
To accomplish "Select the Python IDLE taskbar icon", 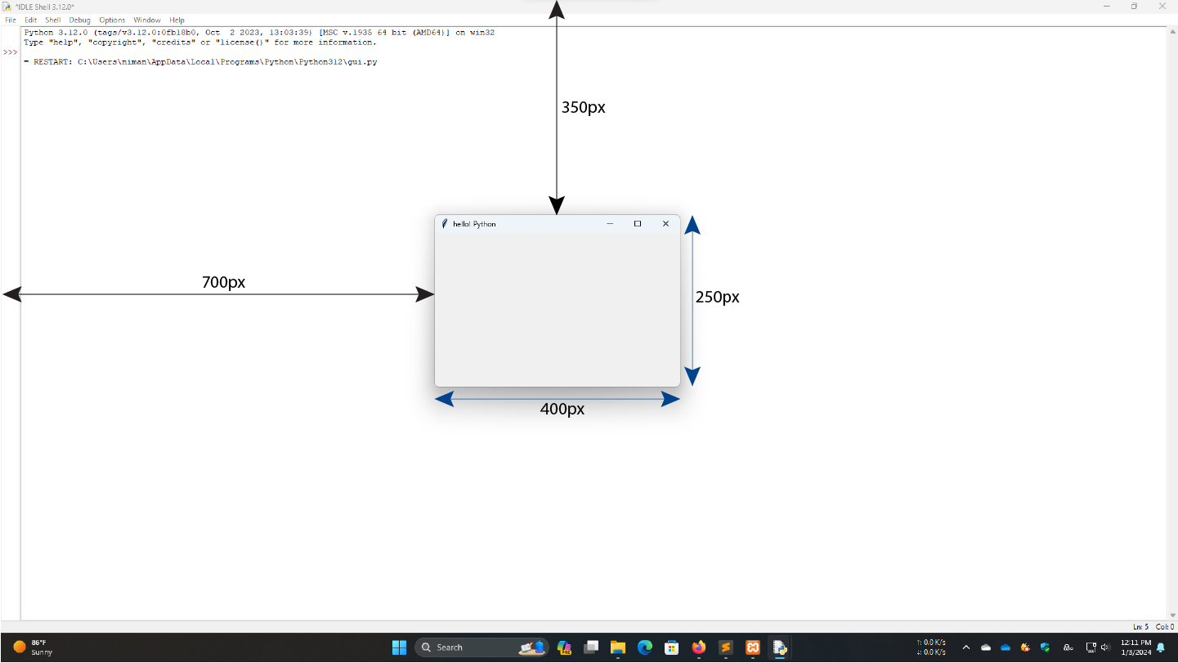I will [779, 647].
